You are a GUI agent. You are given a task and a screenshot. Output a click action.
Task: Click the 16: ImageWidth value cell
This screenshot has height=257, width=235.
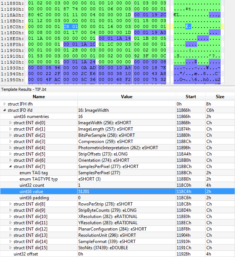tap(127, 110)
